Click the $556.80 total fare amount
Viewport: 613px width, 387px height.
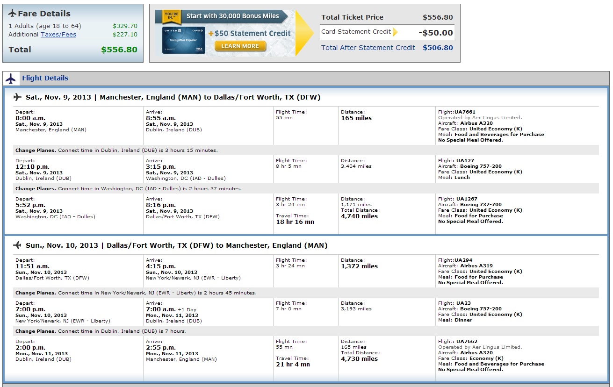[119, 50]
